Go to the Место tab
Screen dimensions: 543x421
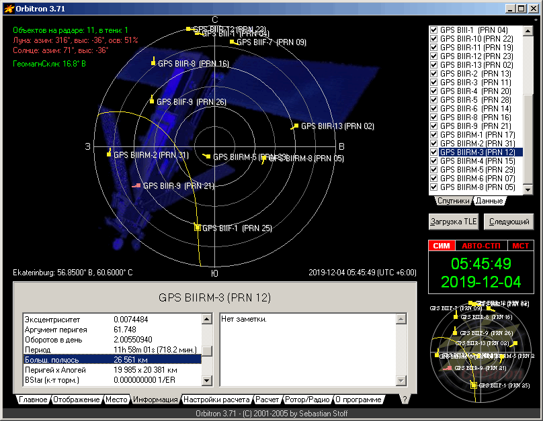(x=116, y=400)
